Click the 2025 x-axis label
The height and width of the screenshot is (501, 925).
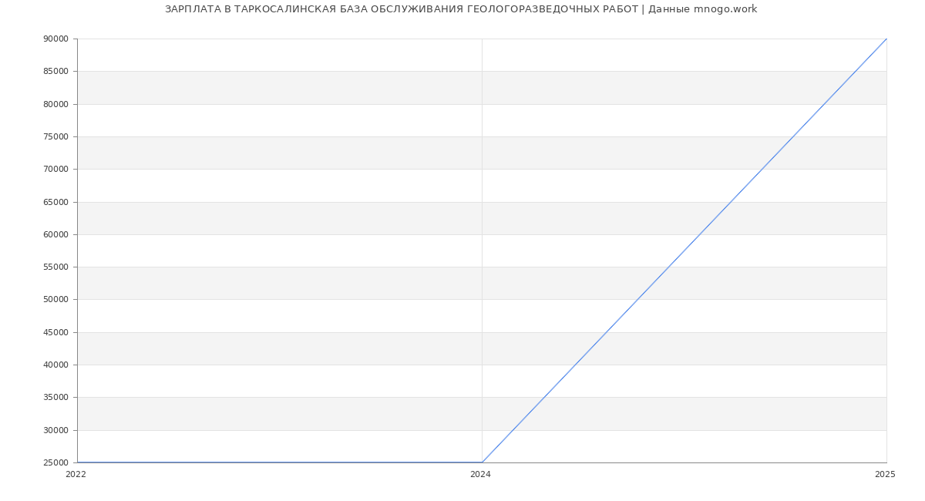(885, 475)
